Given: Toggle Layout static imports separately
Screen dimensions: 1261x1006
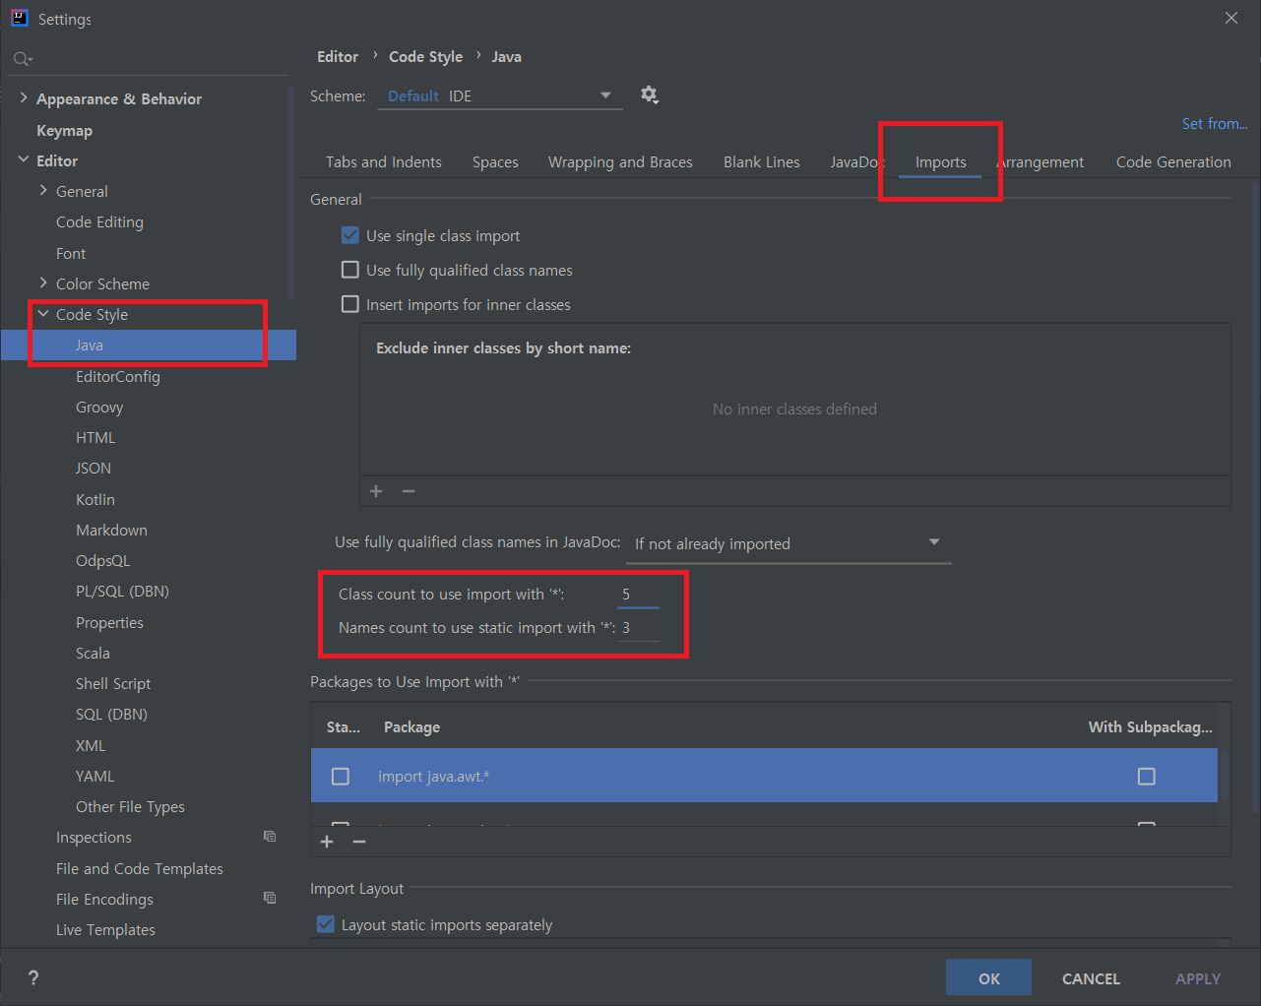Looking at the screenshot, I should point(326,924).
